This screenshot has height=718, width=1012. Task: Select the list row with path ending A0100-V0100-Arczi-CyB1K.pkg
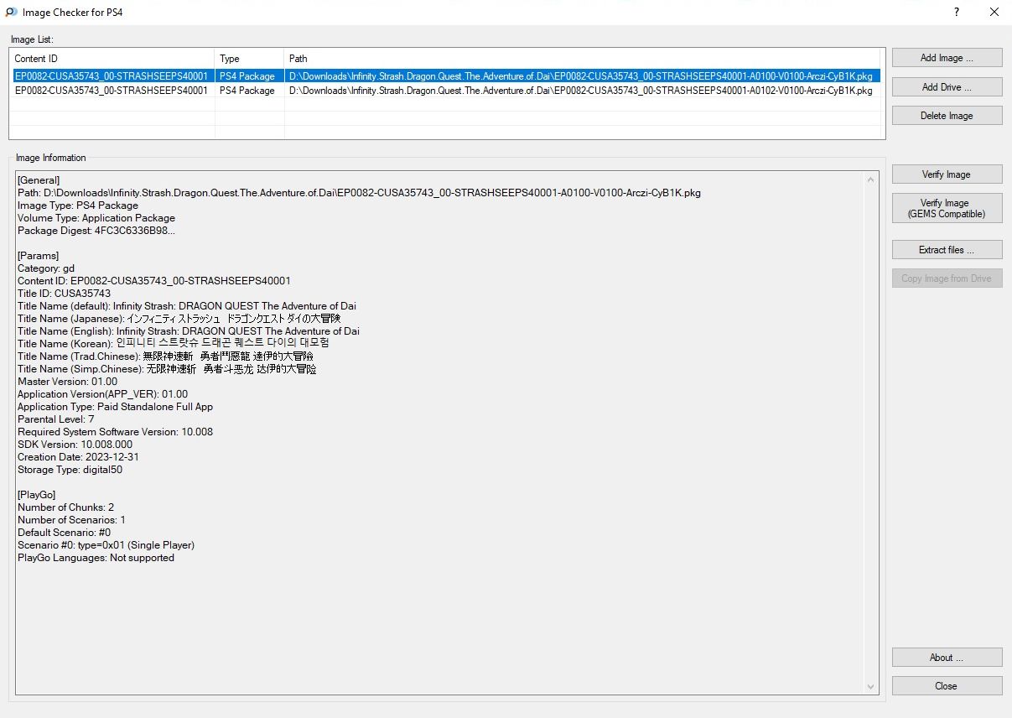coord(447,76)
